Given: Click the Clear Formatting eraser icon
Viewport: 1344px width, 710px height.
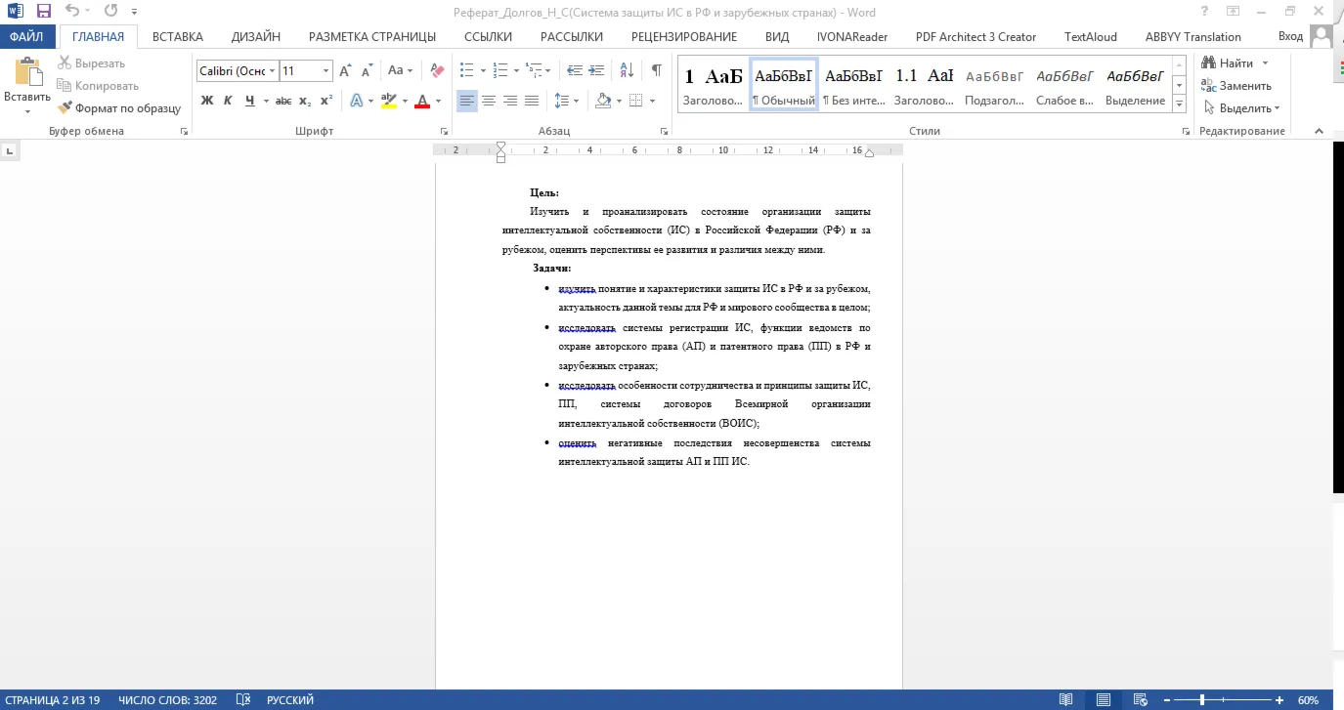Looking at the screenshot, I should point(437,70).
